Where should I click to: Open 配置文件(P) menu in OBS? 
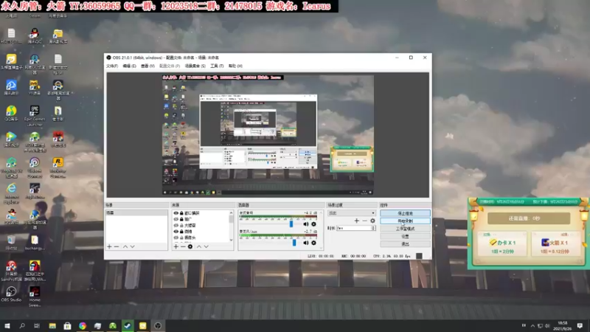(x=170, y=66)
